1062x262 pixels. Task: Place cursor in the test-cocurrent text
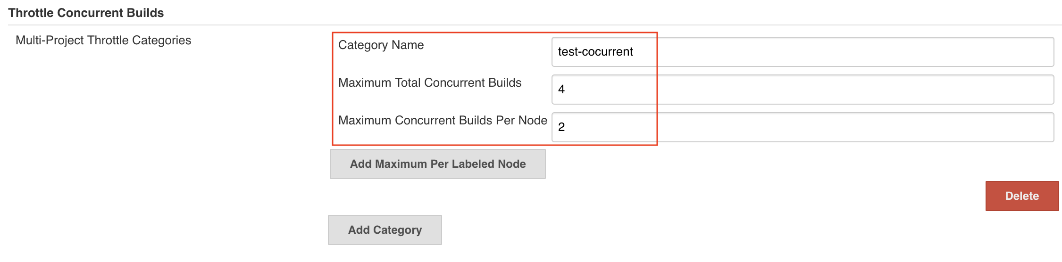(x=595, y=52)
